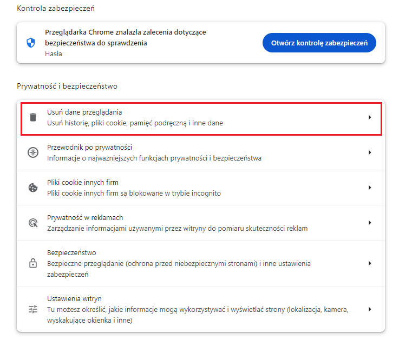This screenshot has height=340, width=399.
Task: Click the padlock icon next to Bezpieczeństwo
Action: click(x=33, y=263)
